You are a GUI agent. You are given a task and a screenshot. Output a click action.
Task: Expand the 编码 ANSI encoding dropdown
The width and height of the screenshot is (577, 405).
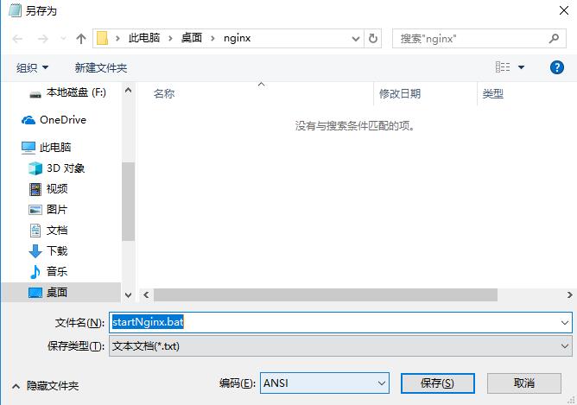point(324,383)
